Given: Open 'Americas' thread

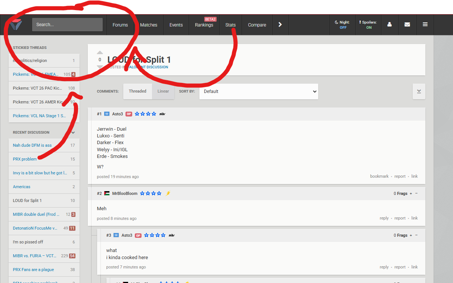Looking at the screenshot, I should coord(44,187).
